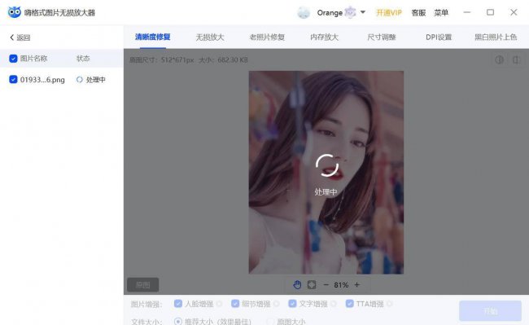Image resolution: width=529 pixels, height=325 pixels.
Task: Click the 开通VIP link
Action: coord(389,13)
